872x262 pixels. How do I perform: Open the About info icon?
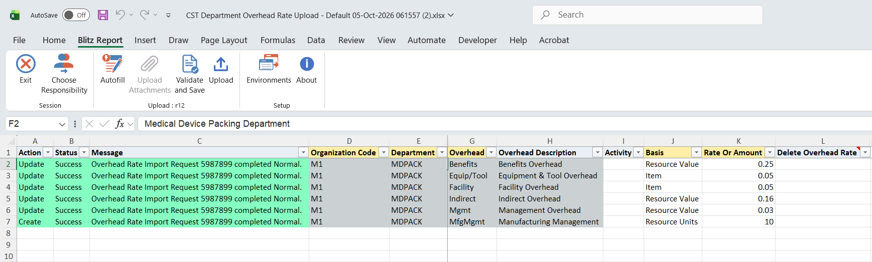(307, 64)
